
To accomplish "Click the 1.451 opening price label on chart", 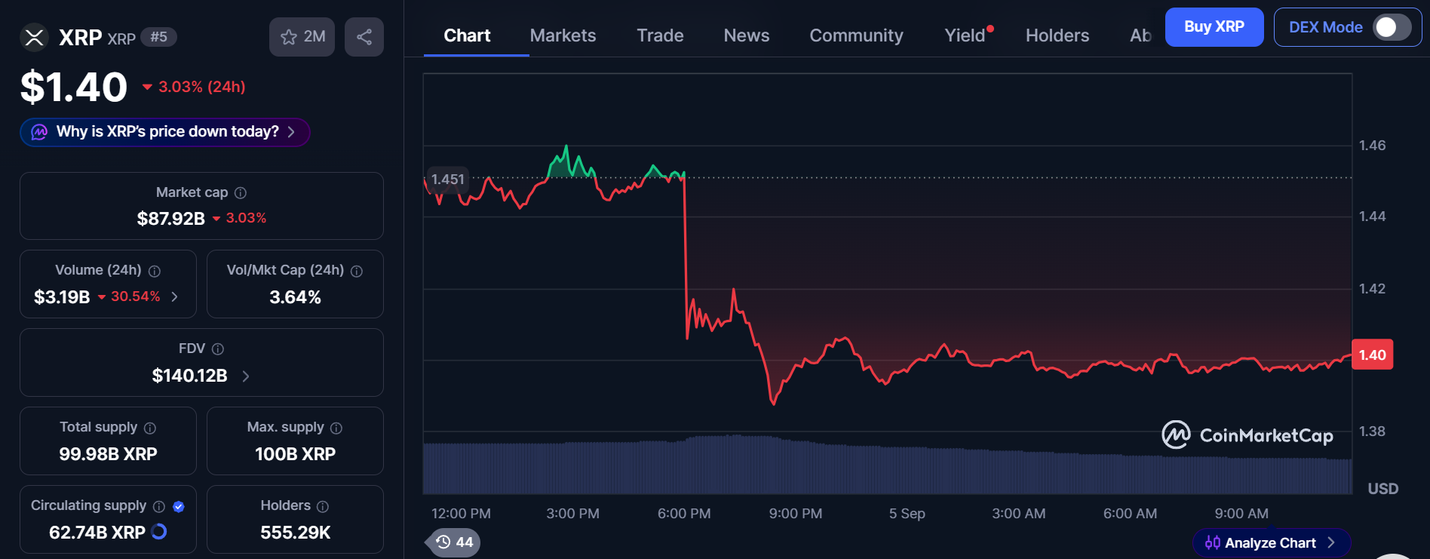I will coord(447,179).
